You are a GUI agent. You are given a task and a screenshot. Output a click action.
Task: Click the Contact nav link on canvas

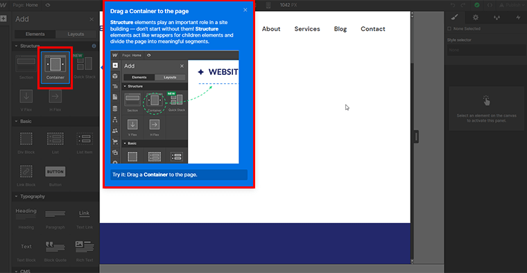click(x=373, y=29)
